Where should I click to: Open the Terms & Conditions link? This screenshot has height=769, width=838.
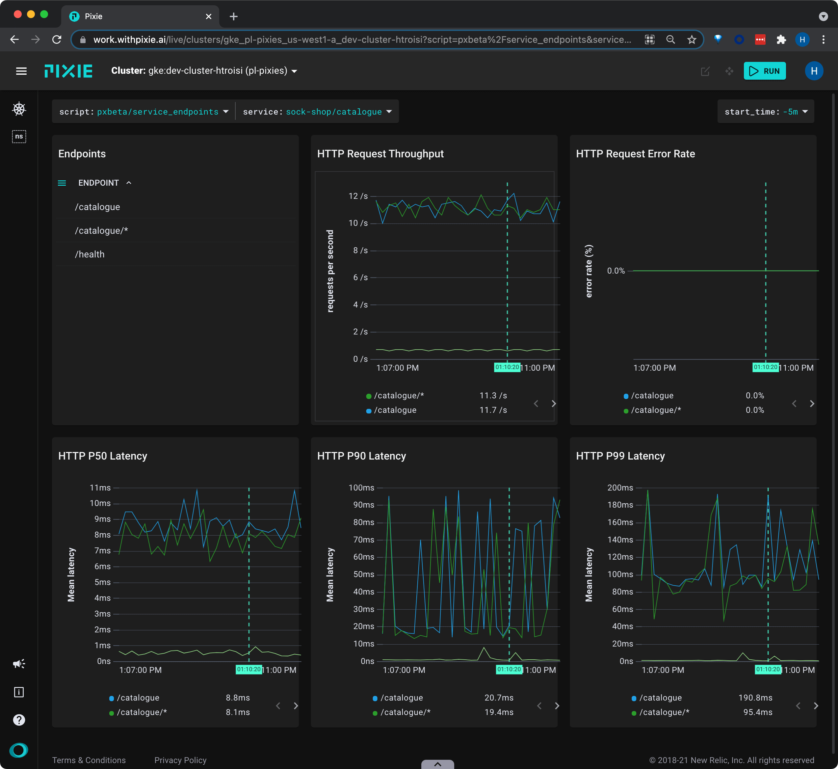click(89, 760)
